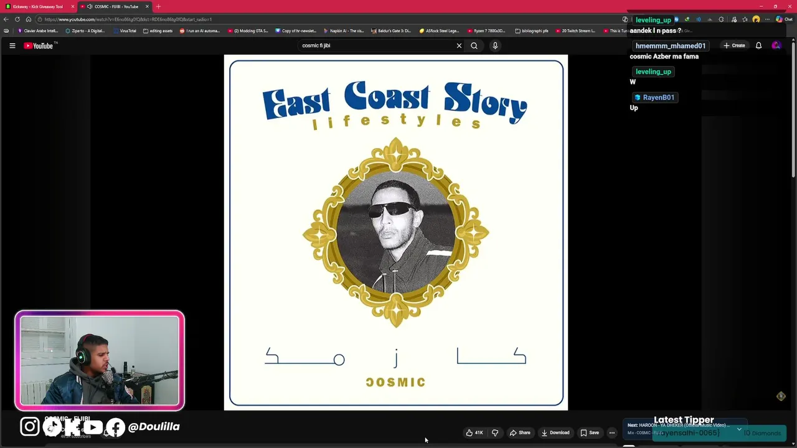797x448 pixels.
Task: Add page to favorites star icon
Action: pos(745,19)
